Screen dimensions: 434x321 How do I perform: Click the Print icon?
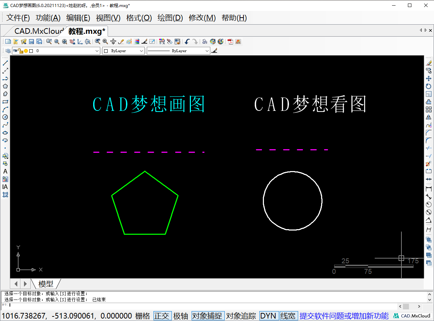[x=205, y=42]
